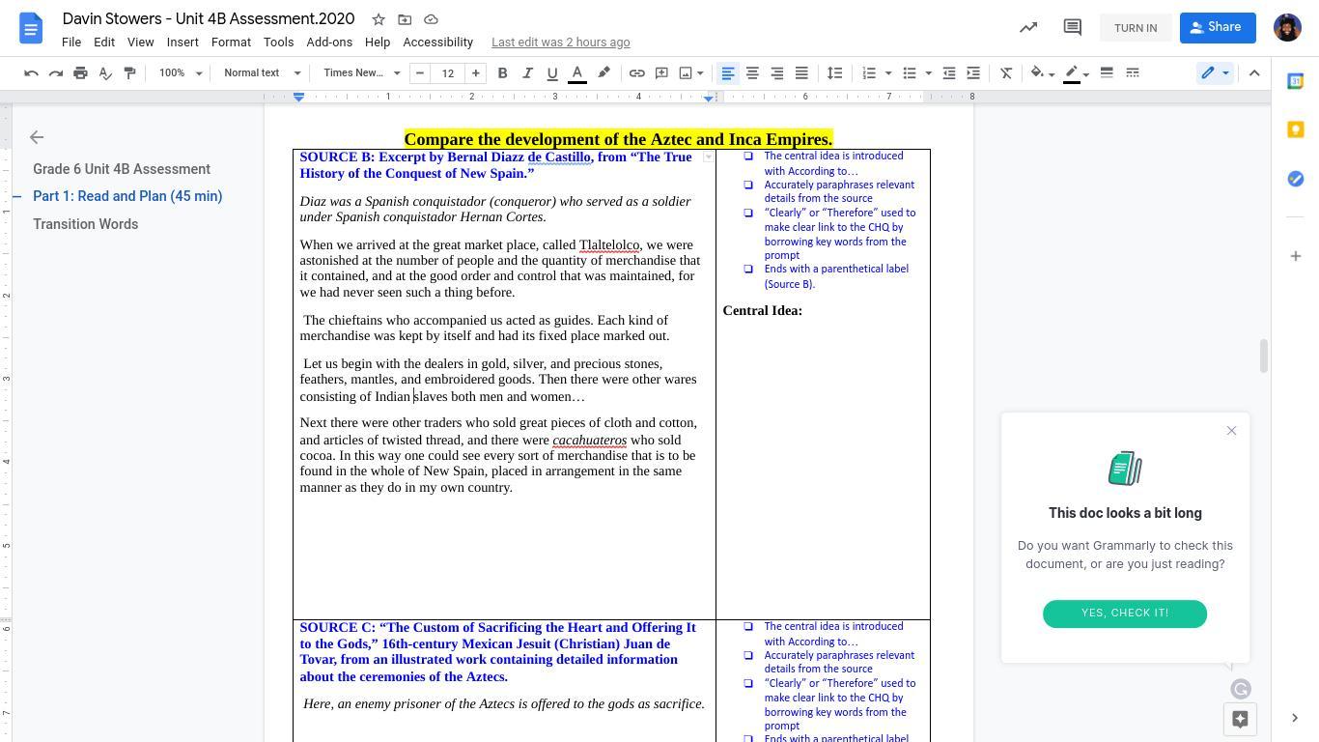
Task: Click the Clear formatting icon
Action: (1005, 73)
